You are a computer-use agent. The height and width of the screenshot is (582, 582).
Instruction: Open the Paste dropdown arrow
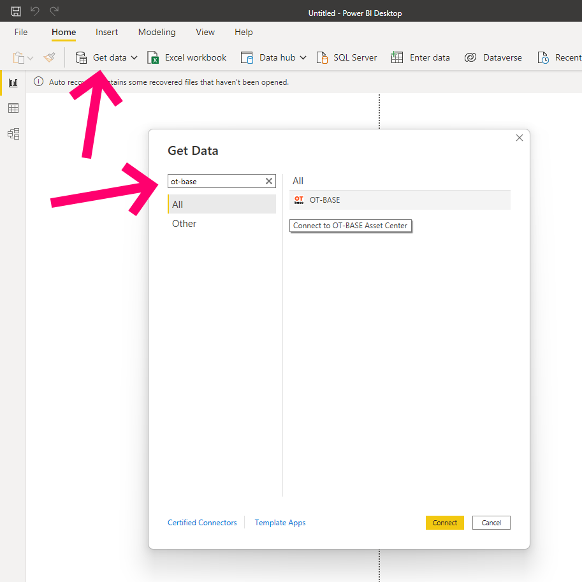[x=30, y=58]
